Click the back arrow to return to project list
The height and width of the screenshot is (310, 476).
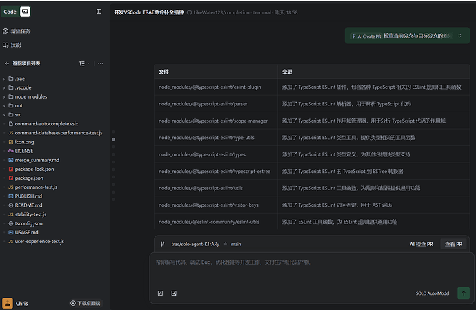tap(7, 63)
